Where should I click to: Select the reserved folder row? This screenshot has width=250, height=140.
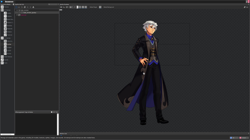37,15
